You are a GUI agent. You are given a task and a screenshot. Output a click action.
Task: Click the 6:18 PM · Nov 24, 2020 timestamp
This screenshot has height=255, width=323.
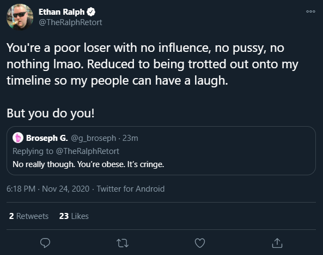tap(48, 189)
